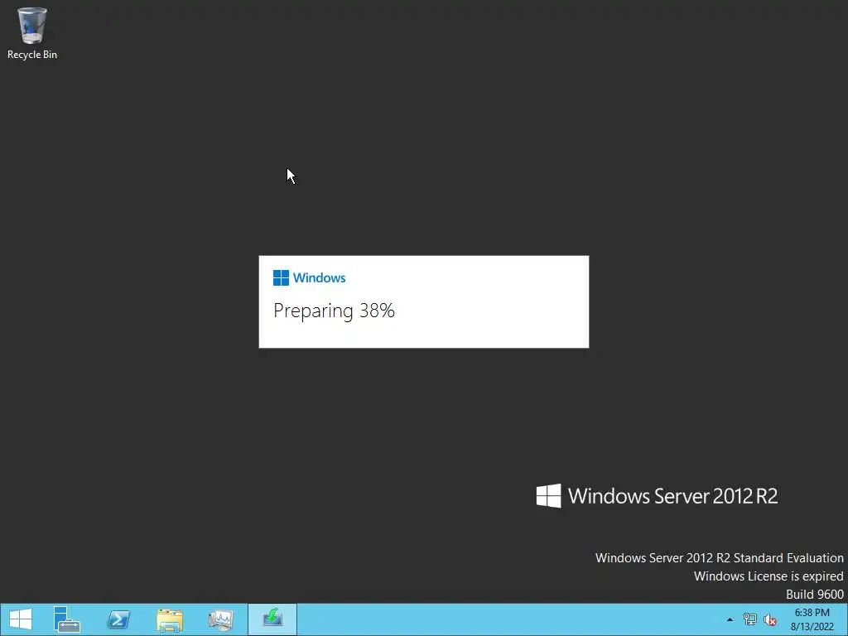This screenshot has width=848, height=636.
Task: Open the network status tray icon
Action: pos(750,619)
